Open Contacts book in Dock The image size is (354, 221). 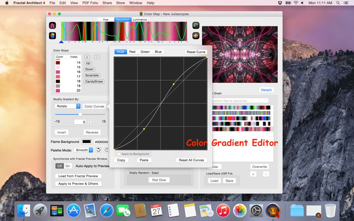point(140,211)
